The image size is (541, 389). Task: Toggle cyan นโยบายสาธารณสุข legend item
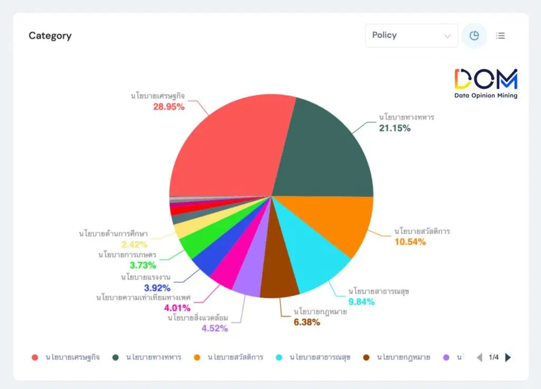[x=314, y=357]
